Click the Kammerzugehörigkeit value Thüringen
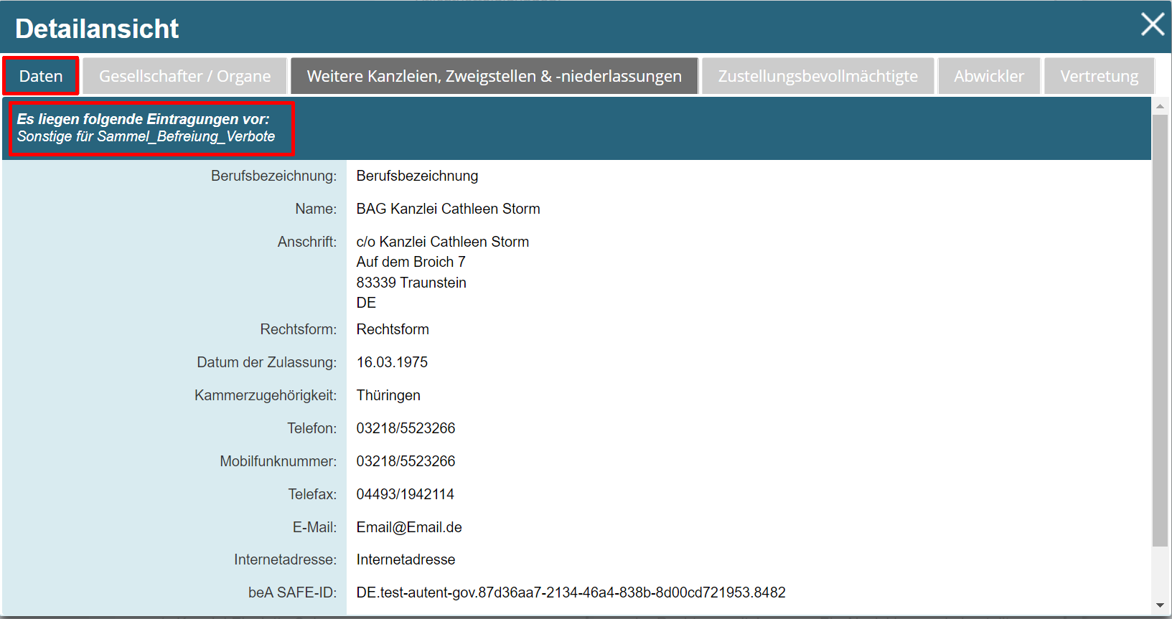Image resolution: width=1172 pixels, height=619 pixels. tap(388, 395)
